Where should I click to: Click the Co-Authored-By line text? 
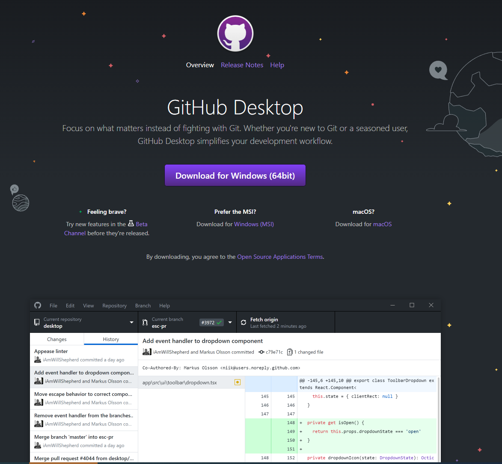coord(221,368)
